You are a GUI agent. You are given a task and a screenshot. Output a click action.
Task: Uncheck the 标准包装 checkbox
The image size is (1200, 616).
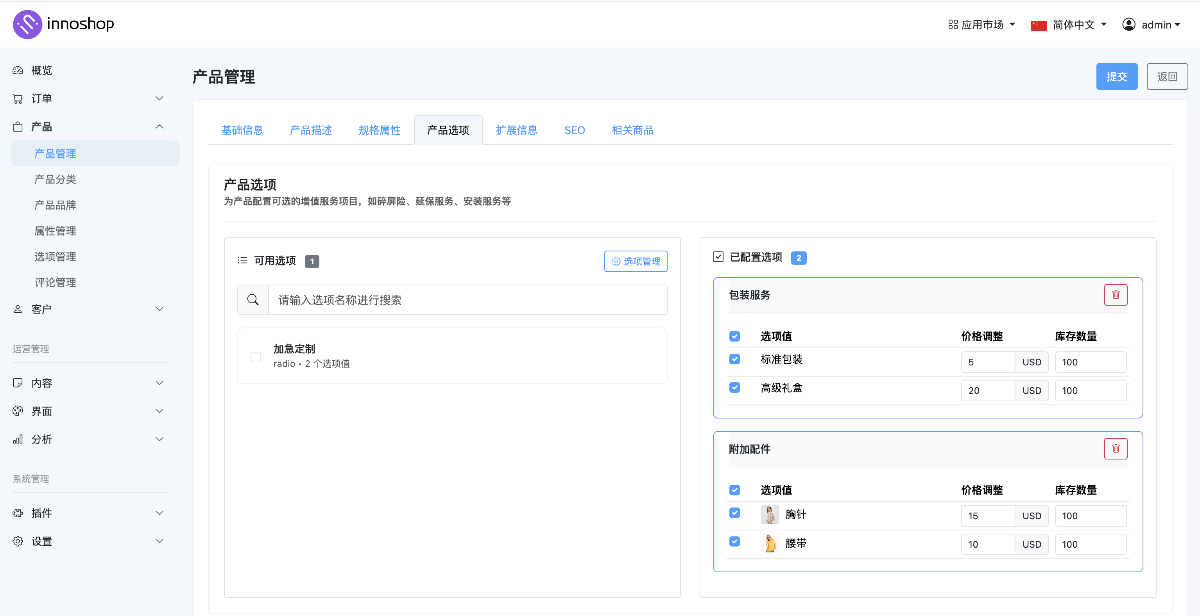[734, 359]
